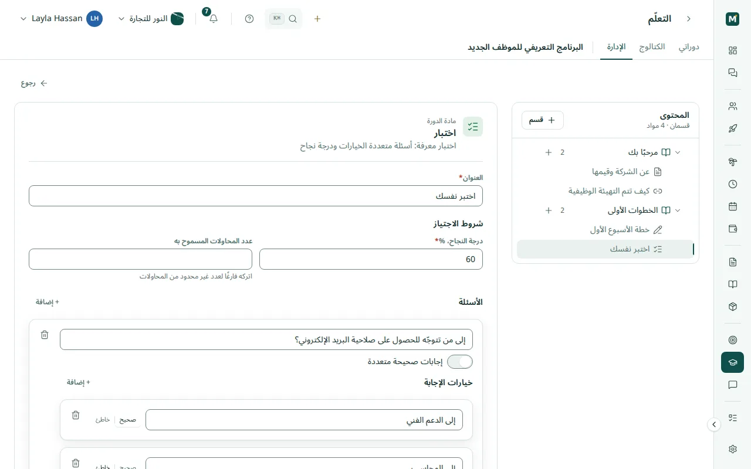Open the cube box icon in sidebar
This screenshot has height=469, width=751.
[732, 307]
